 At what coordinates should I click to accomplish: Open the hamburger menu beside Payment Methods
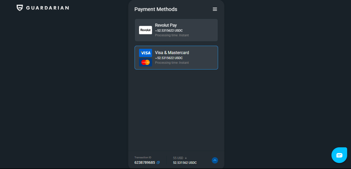[215, 9]
